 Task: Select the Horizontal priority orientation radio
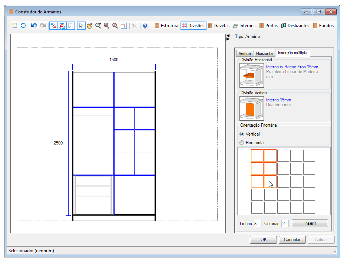(242, 143)
